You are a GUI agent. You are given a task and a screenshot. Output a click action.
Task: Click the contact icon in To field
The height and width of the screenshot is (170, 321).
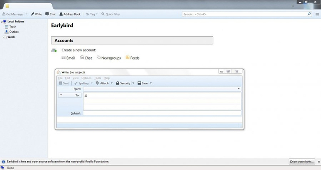pyautogui.click(x=86, y=95)
